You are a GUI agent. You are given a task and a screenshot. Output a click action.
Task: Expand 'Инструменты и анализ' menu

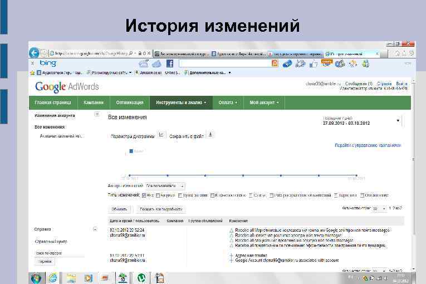(x=181, y=102)
